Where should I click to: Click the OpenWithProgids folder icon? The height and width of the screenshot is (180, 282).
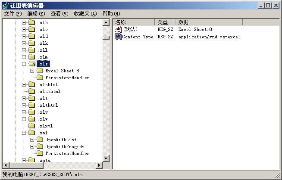coord(40,146)
